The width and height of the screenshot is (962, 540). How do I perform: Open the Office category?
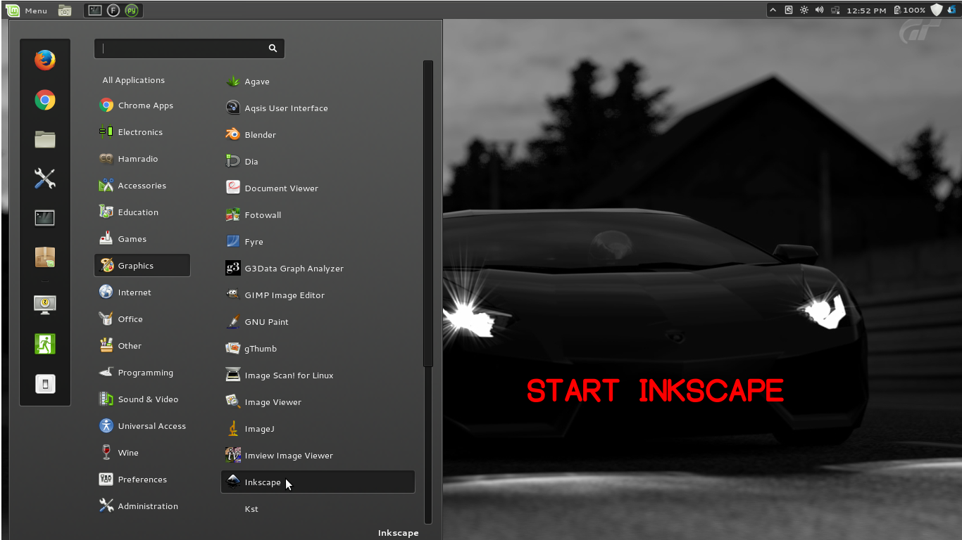pyautogui.click(x=142, y=319)
